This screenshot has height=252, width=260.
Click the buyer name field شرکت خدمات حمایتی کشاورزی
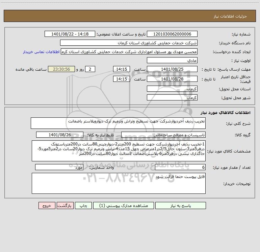pos(129,43)
